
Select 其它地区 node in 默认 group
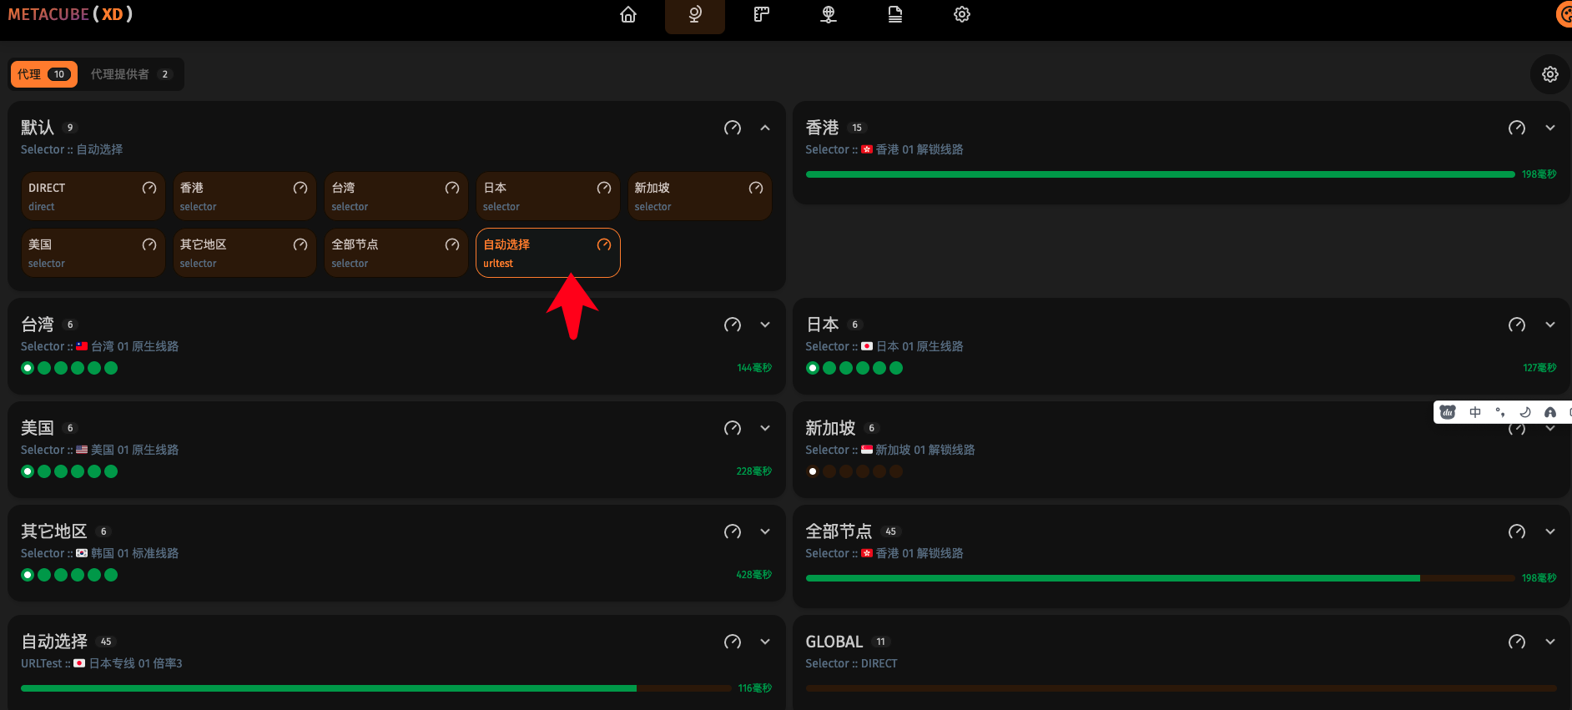click(x=244, y=253)
